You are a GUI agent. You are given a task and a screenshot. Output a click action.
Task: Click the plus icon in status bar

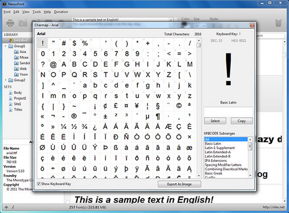6,207
